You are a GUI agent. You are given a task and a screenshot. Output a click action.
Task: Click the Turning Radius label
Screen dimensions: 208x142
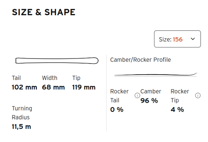tap(22, 113)
